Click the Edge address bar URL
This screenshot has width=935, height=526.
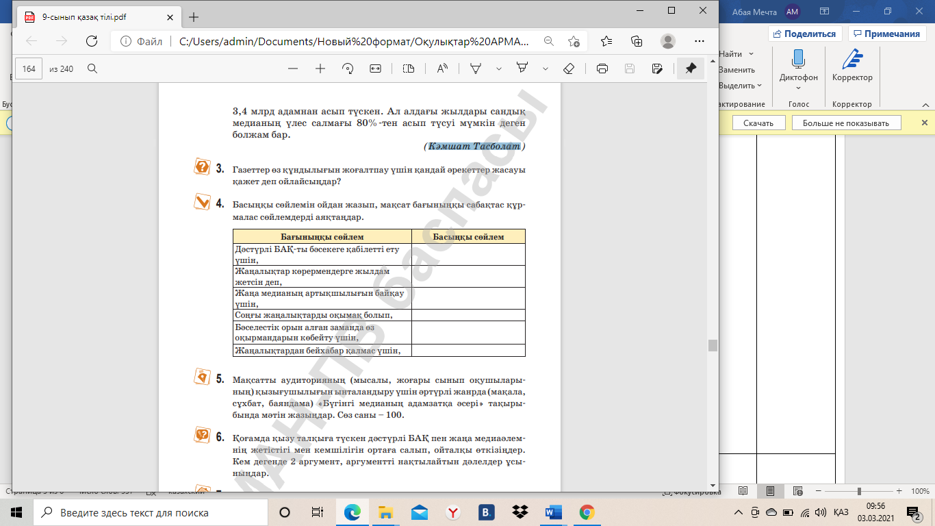click(x=353, y=41)
